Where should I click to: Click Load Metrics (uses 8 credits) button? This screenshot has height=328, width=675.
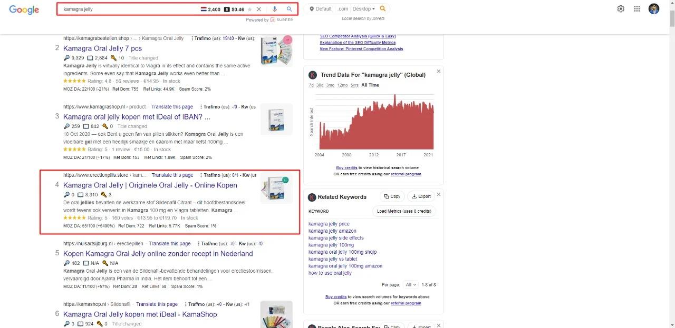point(404,211)
